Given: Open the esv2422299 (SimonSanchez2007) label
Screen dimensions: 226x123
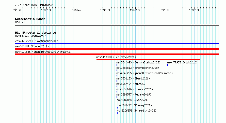Looking at the screenshot, I should [x=37, y=41].
